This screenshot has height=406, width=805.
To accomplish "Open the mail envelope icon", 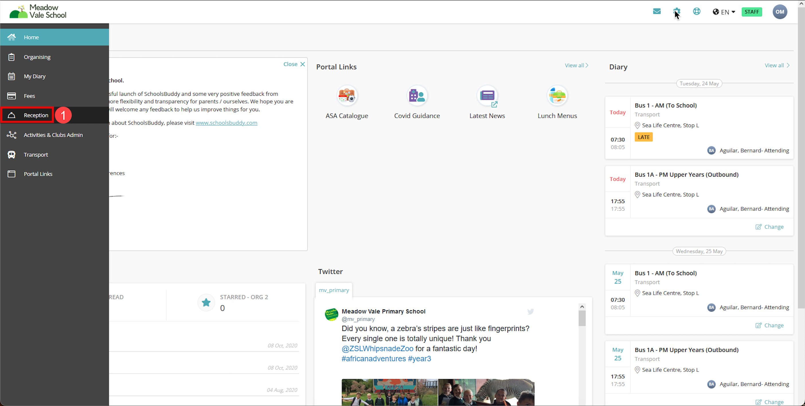I will click(x=656, y=11).
